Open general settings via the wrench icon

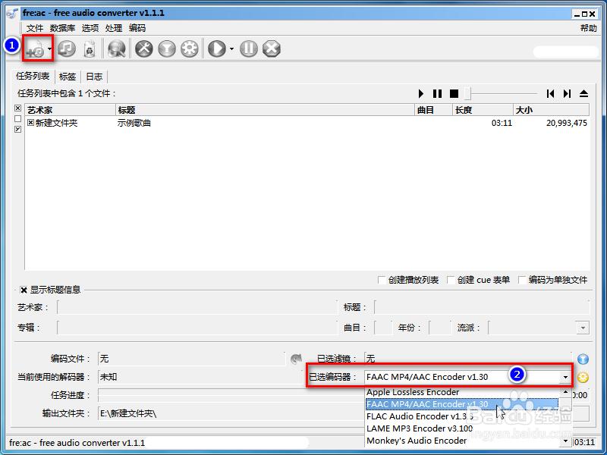(143, 48)
